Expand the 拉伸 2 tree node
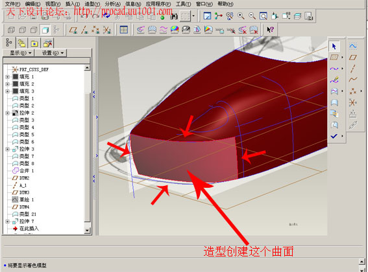This screenshot has height=272, width=368. point(7,113)
